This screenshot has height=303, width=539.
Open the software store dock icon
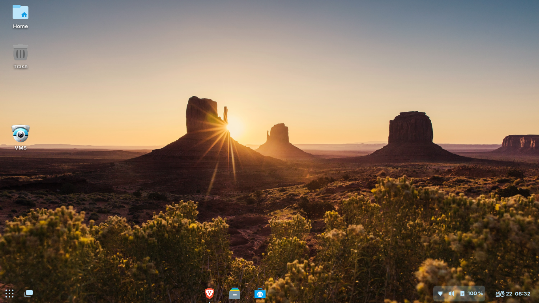pos(260,294)
